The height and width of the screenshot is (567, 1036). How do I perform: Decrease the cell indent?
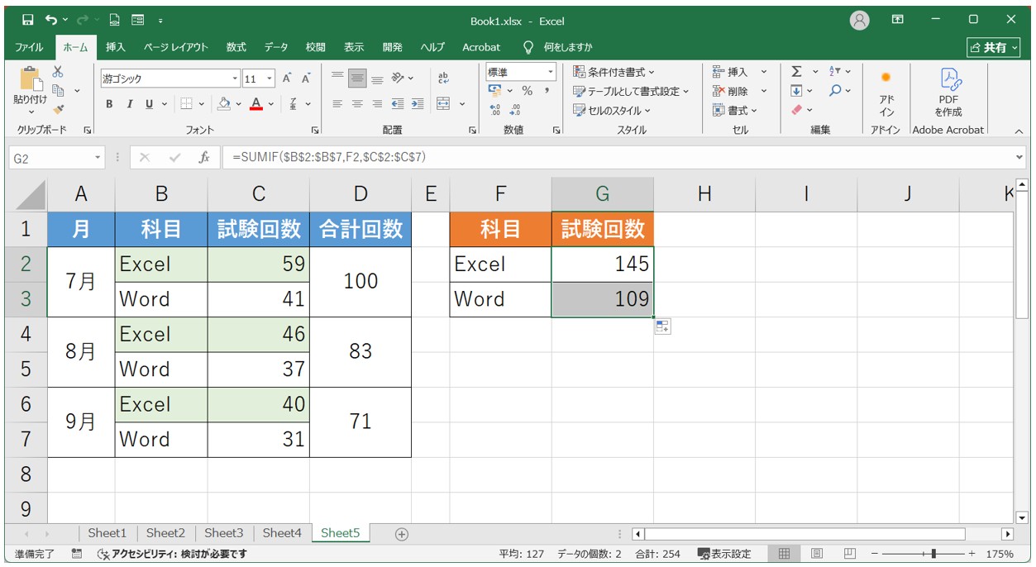coord(398,104)
